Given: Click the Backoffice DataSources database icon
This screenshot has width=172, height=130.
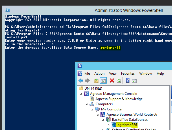Looking at the screenshot, I should point(108,120).
